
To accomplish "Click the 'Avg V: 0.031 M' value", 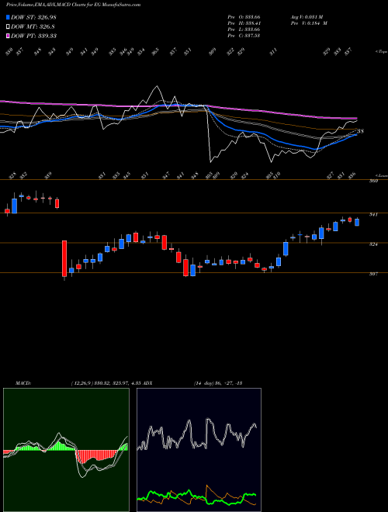I will click(307, 17).
